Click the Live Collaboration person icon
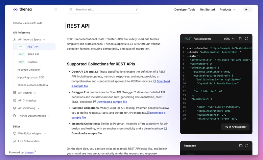Screen dimensions: 263x160 click(x=14, y=141)
